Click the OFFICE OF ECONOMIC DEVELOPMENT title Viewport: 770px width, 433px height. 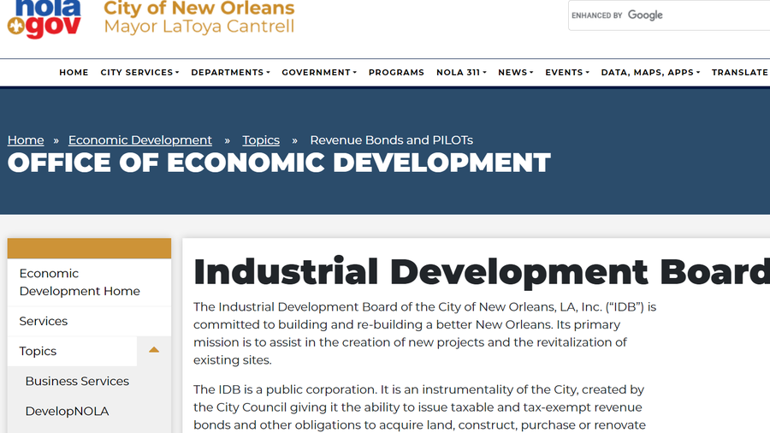(279, 163)
